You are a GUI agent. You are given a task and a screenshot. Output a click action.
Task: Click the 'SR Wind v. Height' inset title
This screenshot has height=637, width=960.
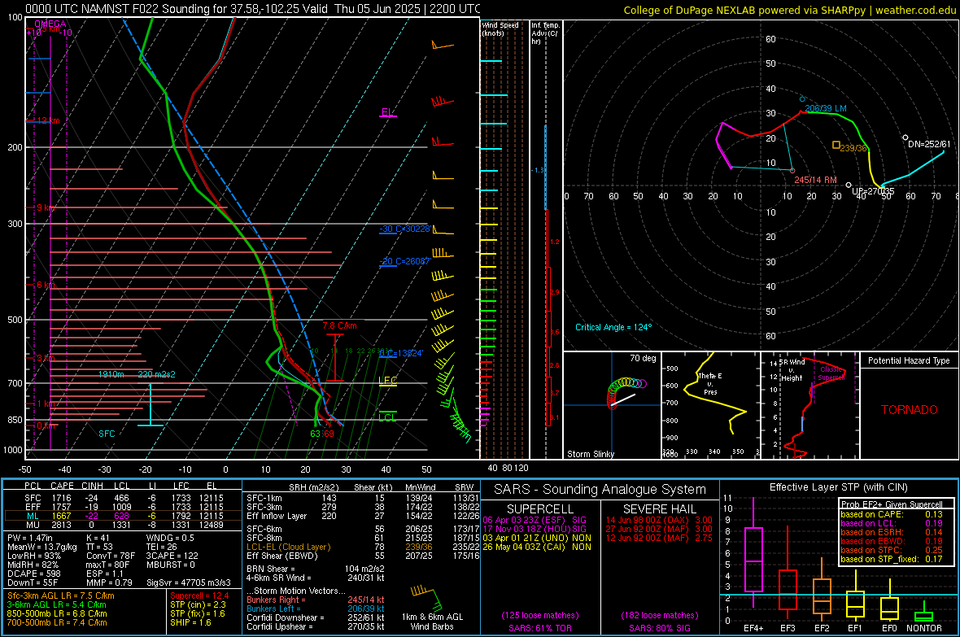pyautogui.click(x=791, y=370)
